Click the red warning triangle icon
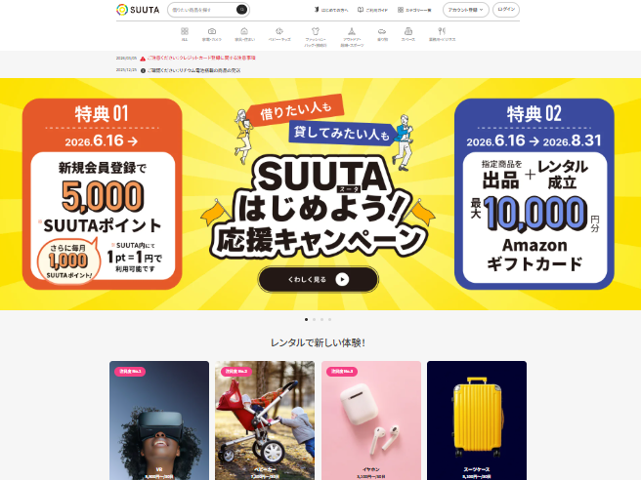The height and width of the screenshot is (480, 641). tap(143, 59)
